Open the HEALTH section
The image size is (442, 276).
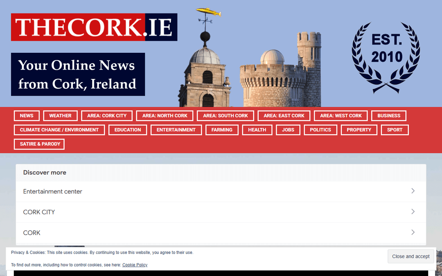257,130
